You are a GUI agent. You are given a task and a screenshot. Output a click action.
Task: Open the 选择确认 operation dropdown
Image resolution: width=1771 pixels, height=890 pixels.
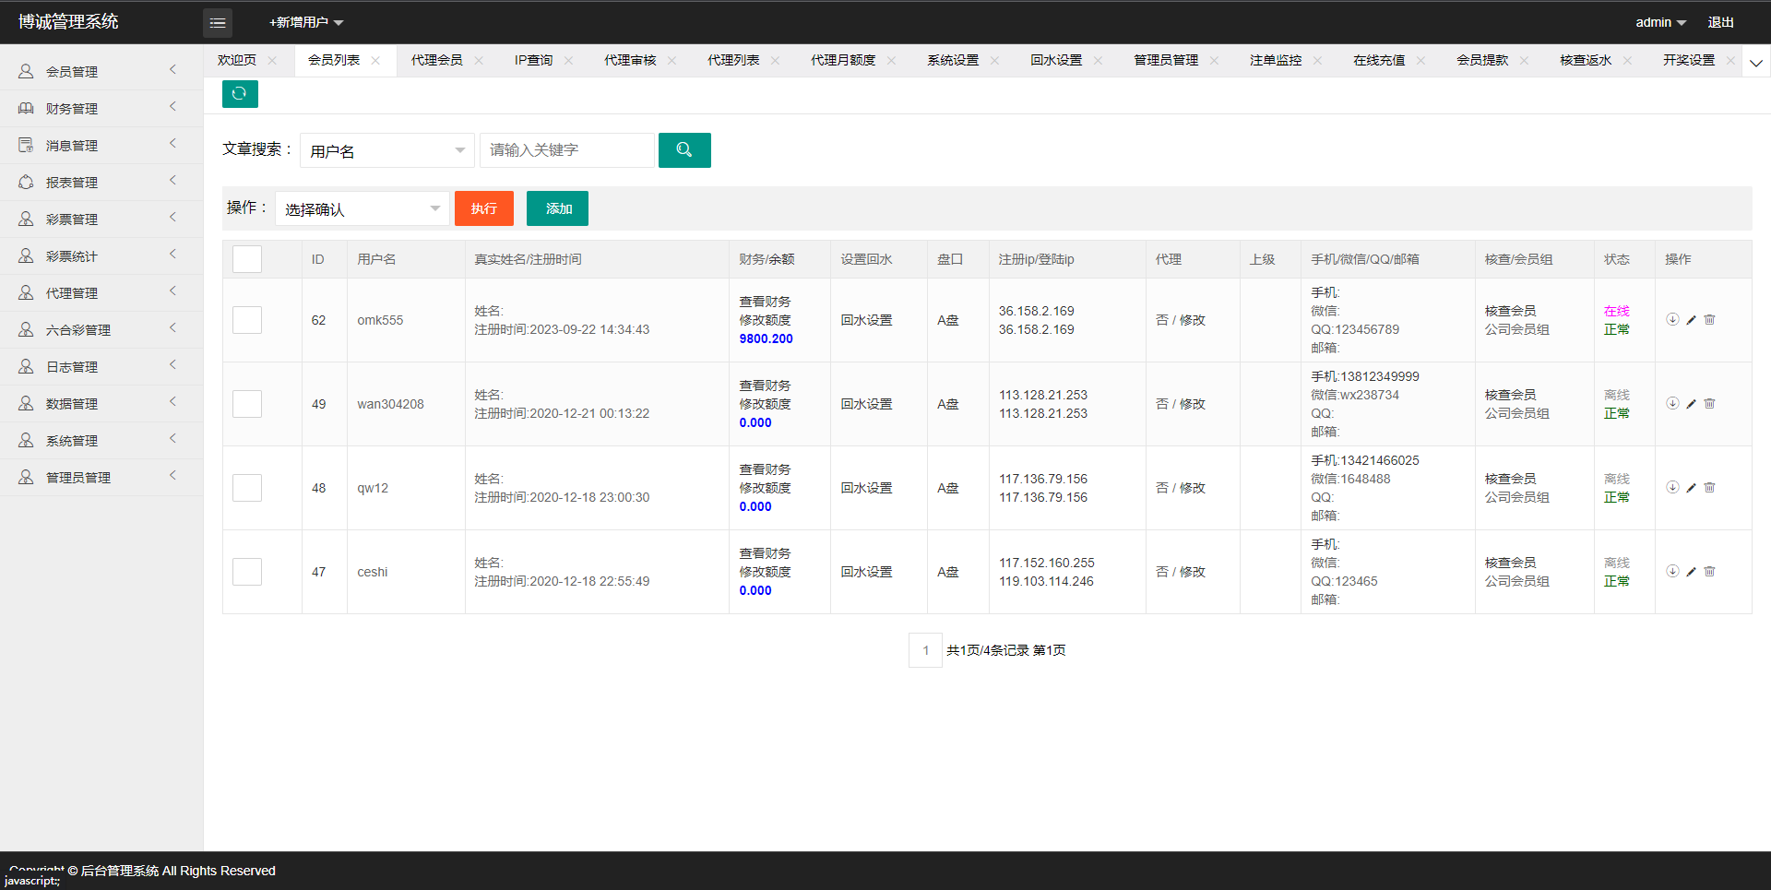[x=363, y=208]
